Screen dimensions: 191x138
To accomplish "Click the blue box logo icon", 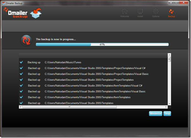I will coord(36,13).
